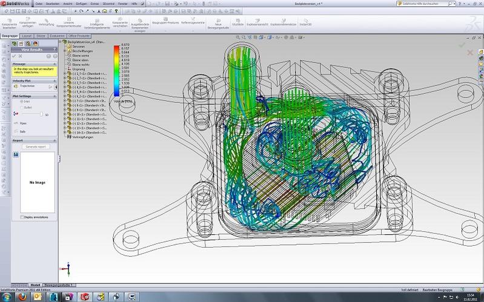Select Ursprung in the feature tree
This screenshot has height=302, width=484.
(x=78, y=69)
